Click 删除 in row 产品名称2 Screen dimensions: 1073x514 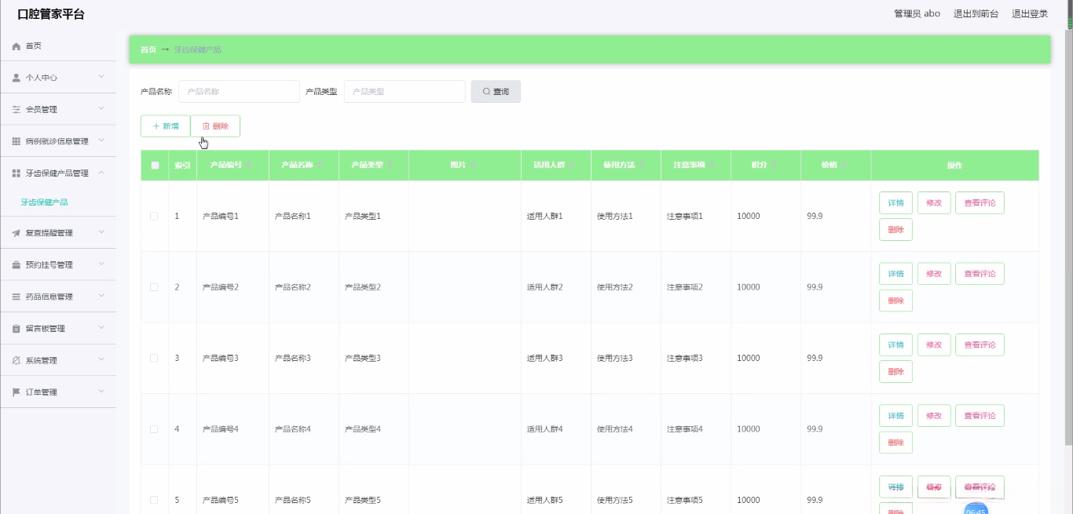coord(895,301)
